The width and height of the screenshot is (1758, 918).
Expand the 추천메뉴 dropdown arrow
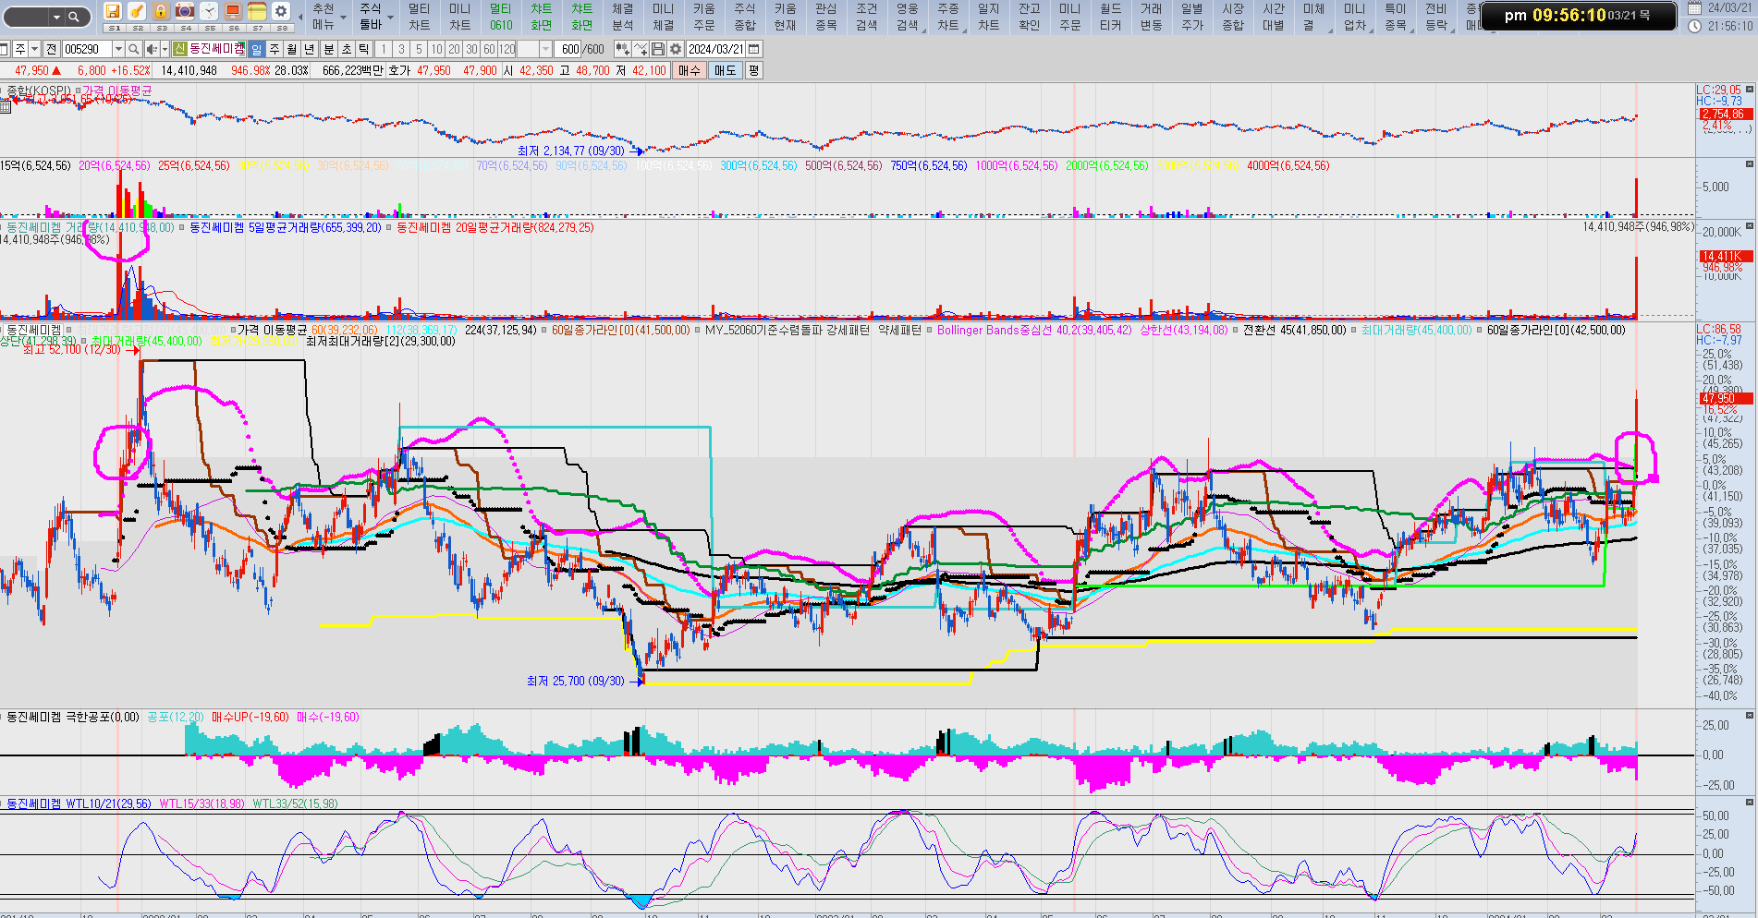pyautogui.click(x=343, y=17)
